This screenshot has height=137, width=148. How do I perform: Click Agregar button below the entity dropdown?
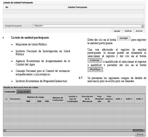point(117,31)
